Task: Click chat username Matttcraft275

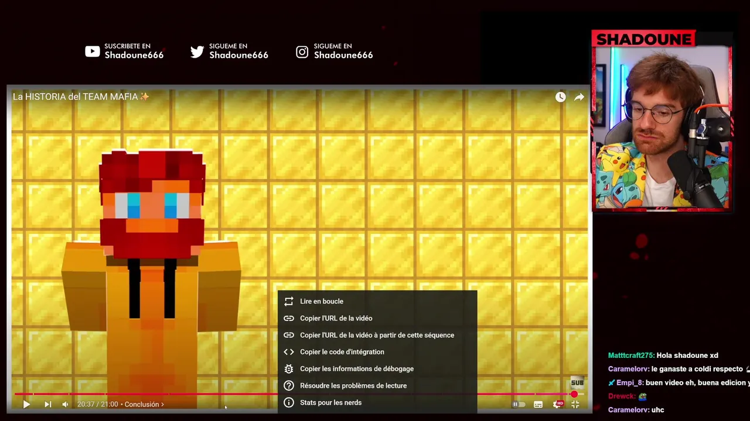Action: [631, 356]
